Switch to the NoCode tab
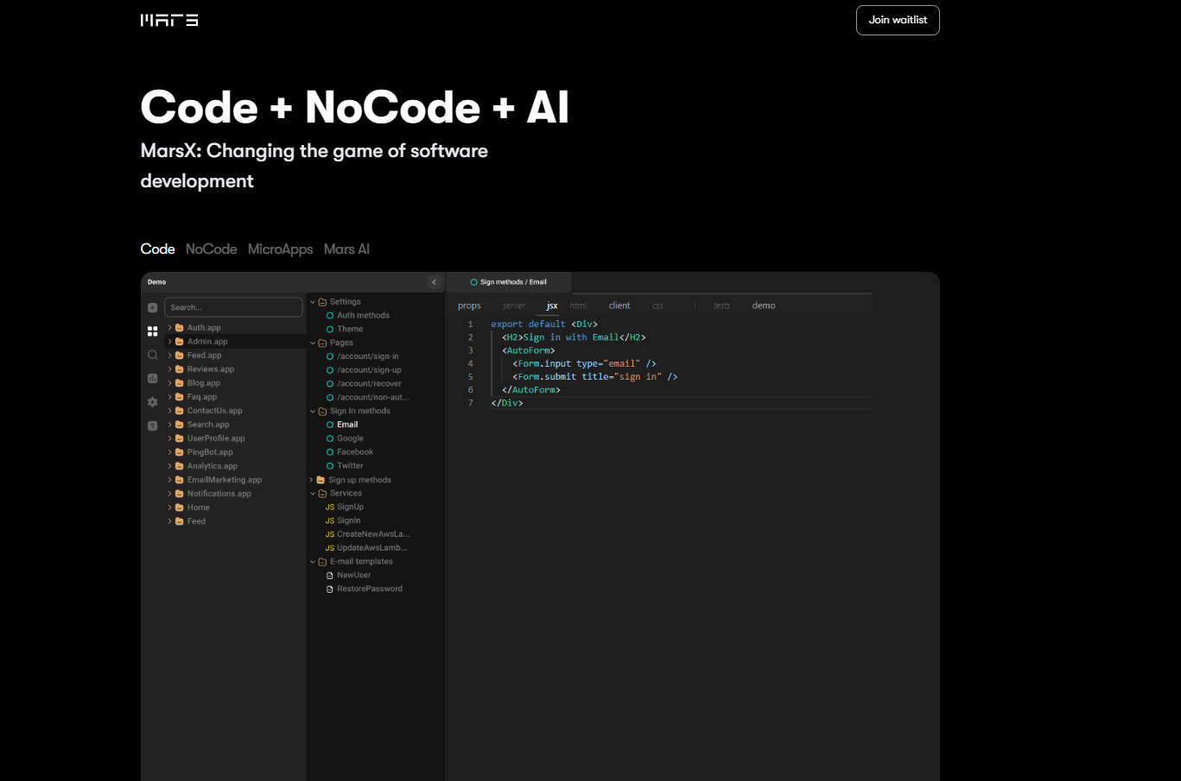Image resolution: width=1181 pixels, height=781 pixels. coord(212,249)
